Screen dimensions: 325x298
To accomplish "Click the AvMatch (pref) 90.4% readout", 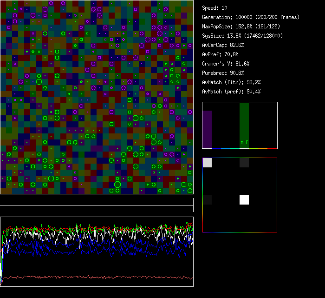I will tap(231, 92).
